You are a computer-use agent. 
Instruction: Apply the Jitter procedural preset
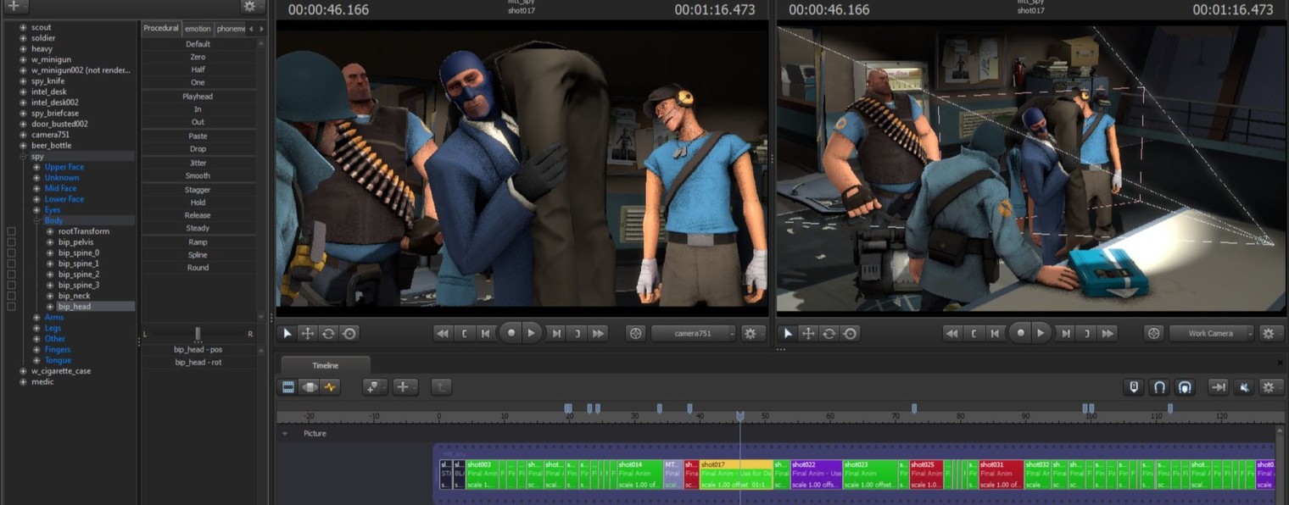coord(198,163)
